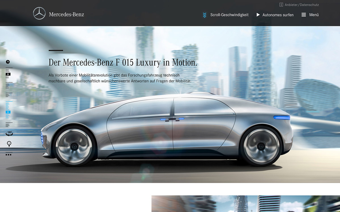Click the silver F 015 car image

pos(167,129)
